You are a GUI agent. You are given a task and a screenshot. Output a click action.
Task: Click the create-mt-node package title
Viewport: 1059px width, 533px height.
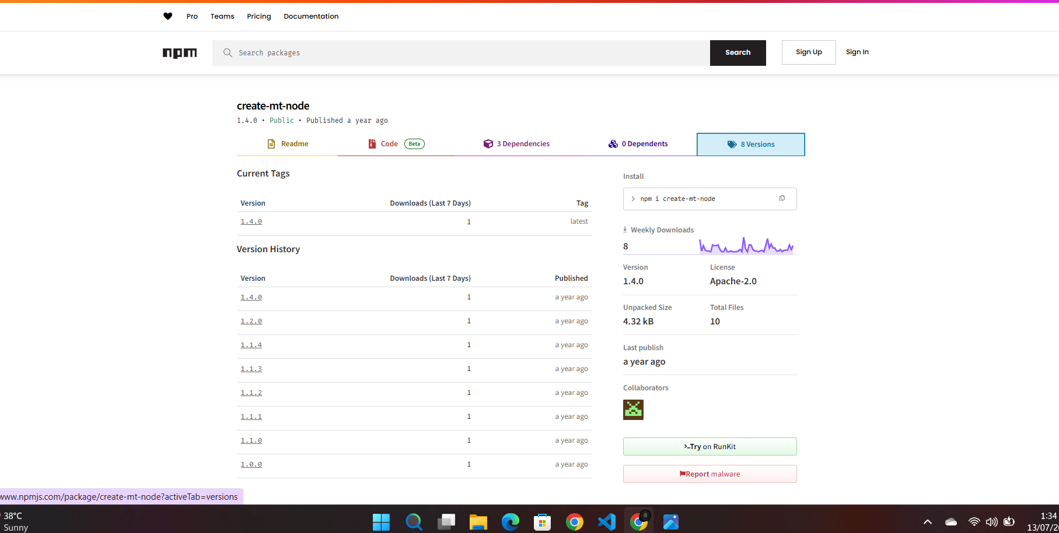[x=273, y=106]
